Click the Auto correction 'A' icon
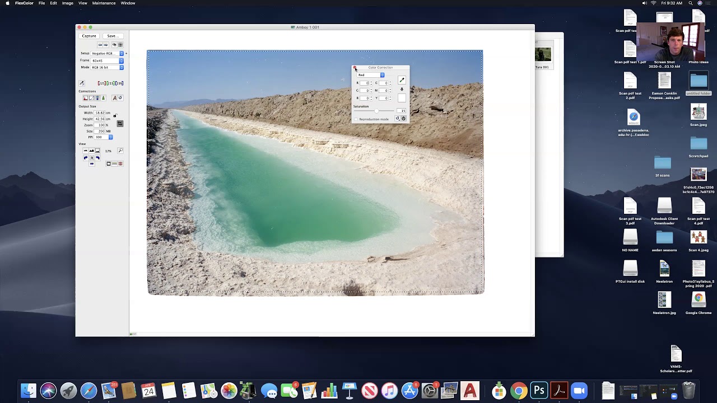The height and width of the screenshot is (403, 717). click(x=115, y=98)
